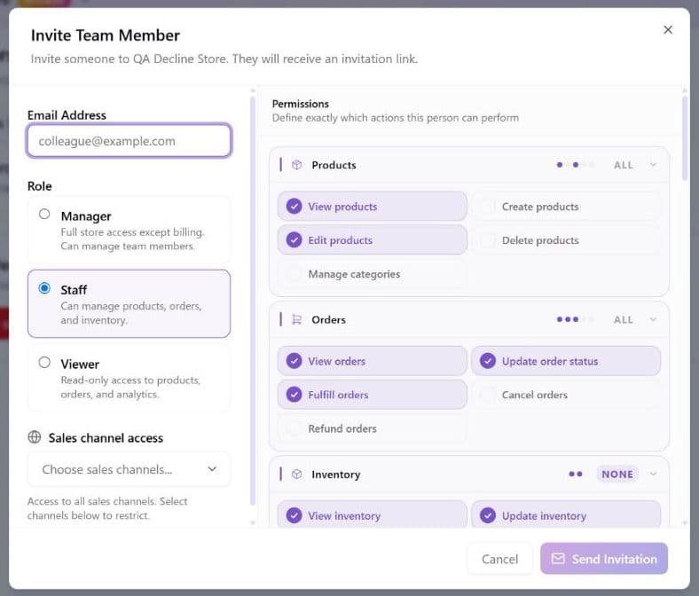Click the Permissions heading text

point(301,104)
